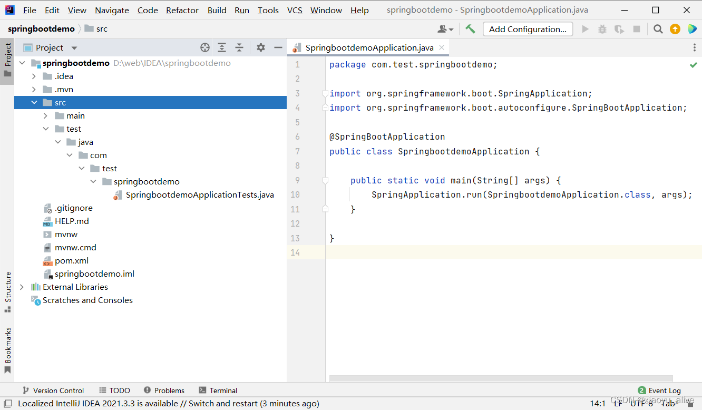Image resolution: width=702 pixels, height=410 pixels.
Task: Expand the main folder
Action: [46, 116]
